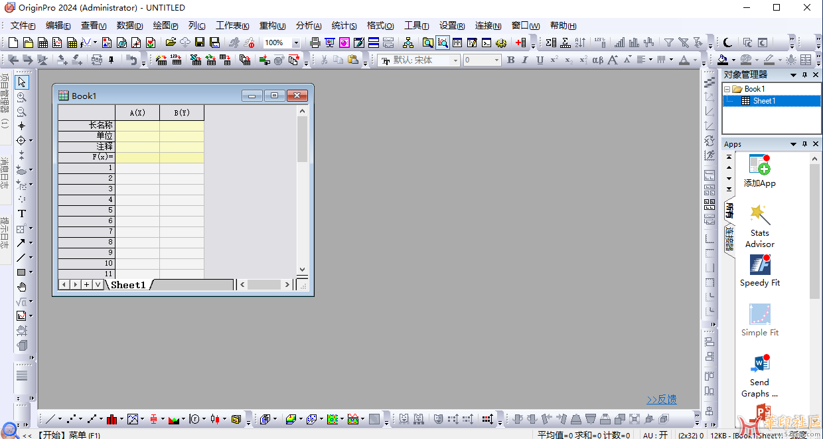Pin the Object Manager panel
This screenshot has width=823, height=439.
(x=805, y=75)
